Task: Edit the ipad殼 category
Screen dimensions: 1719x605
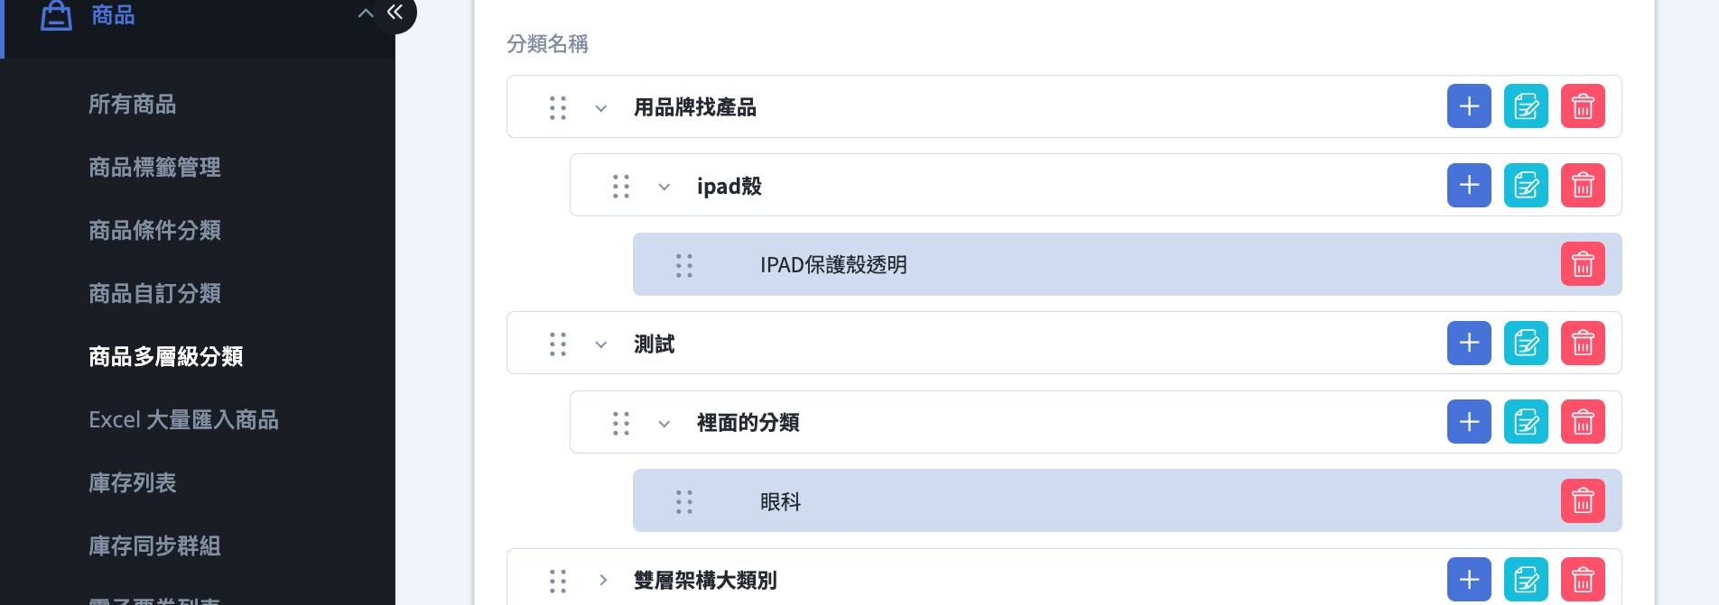Action: click(1526, 186)
